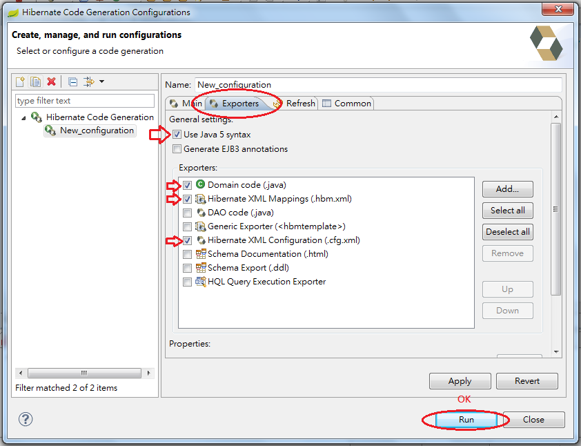581x446 pixels.
Task: Toggle Hibernate XML Configuration (.cfg.xml) checkbox
Action: 187,241
